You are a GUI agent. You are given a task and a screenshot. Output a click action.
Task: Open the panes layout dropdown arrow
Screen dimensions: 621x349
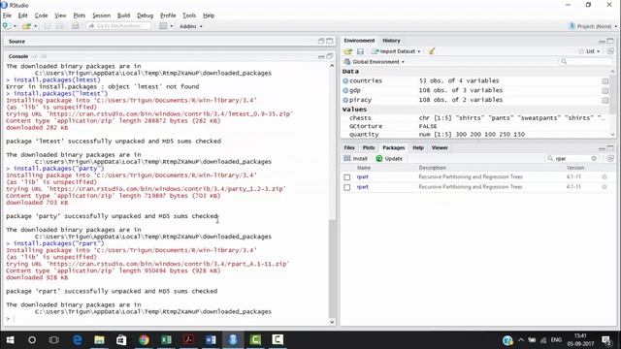(172, 26)
